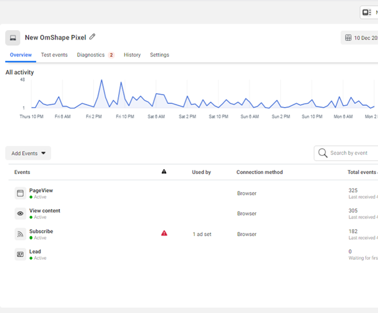Click the tallest Fri 2 PM chart peak

click(101, 80)
